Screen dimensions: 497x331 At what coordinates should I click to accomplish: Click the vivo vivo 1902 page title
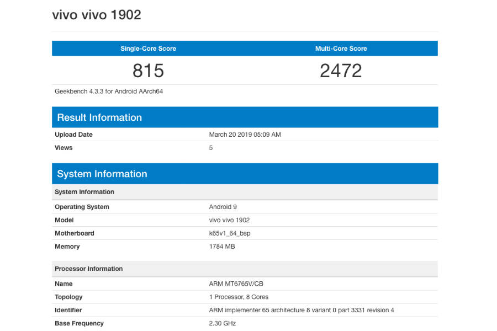tap(97, 15)
